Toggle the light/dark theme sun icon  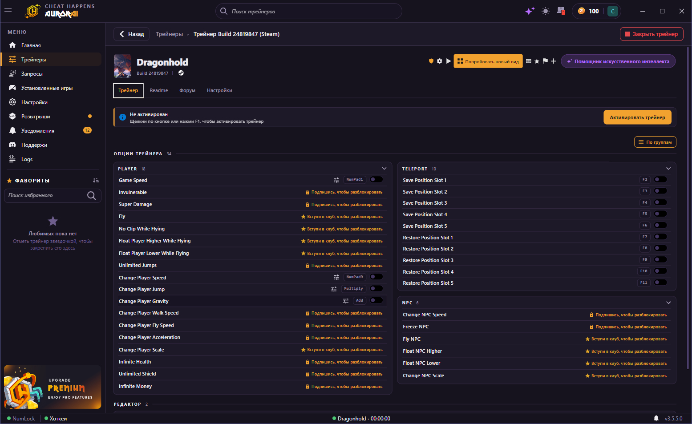546,11
